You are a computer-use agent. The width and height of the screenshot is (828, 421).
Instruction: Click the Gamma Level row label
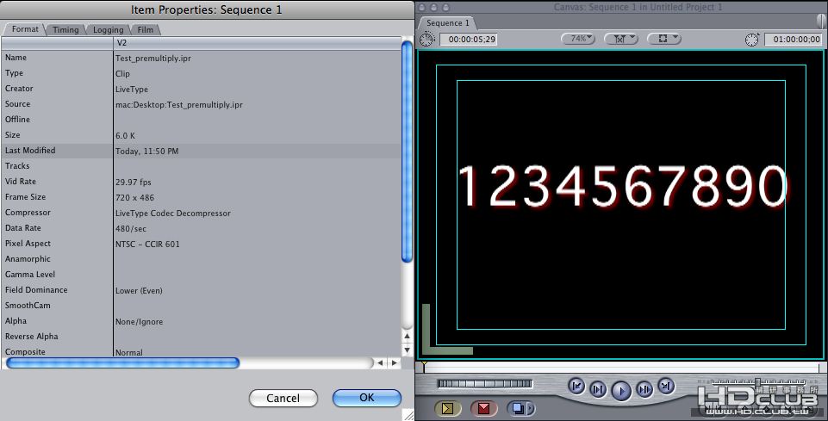coord(29,275)
